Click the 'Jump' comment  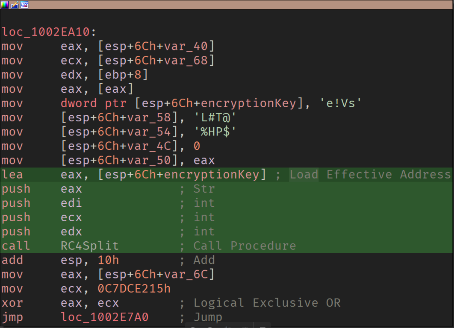[208, 317]
